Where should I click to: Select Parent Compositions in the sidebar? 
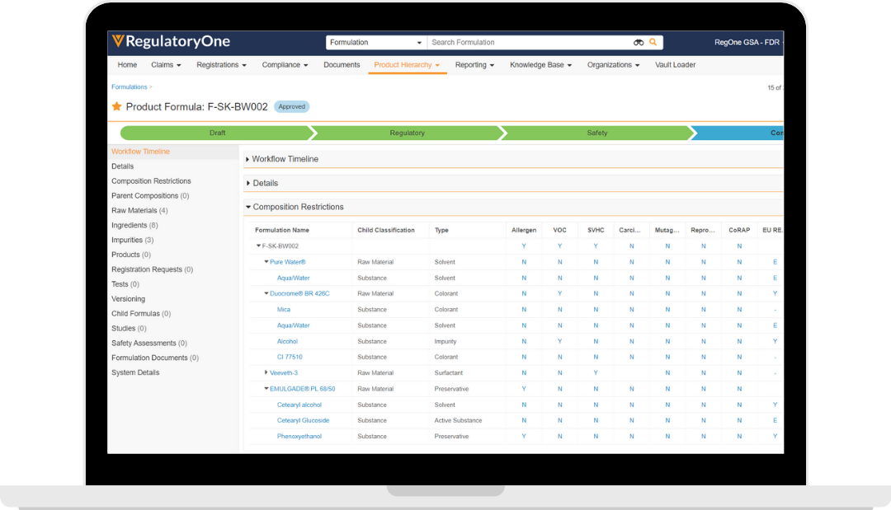pos(150,196)
